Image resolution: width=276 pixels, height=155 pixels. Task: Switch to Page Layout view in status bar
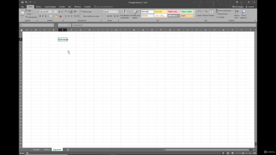[x=228, y=153]
